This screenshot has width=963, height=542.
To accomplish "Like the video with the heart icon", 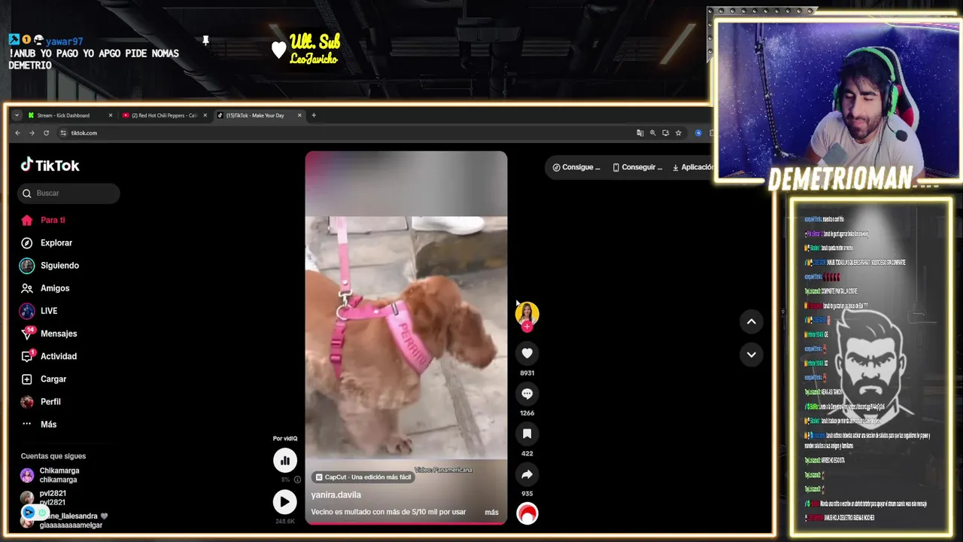I will [x=527, y=353].
